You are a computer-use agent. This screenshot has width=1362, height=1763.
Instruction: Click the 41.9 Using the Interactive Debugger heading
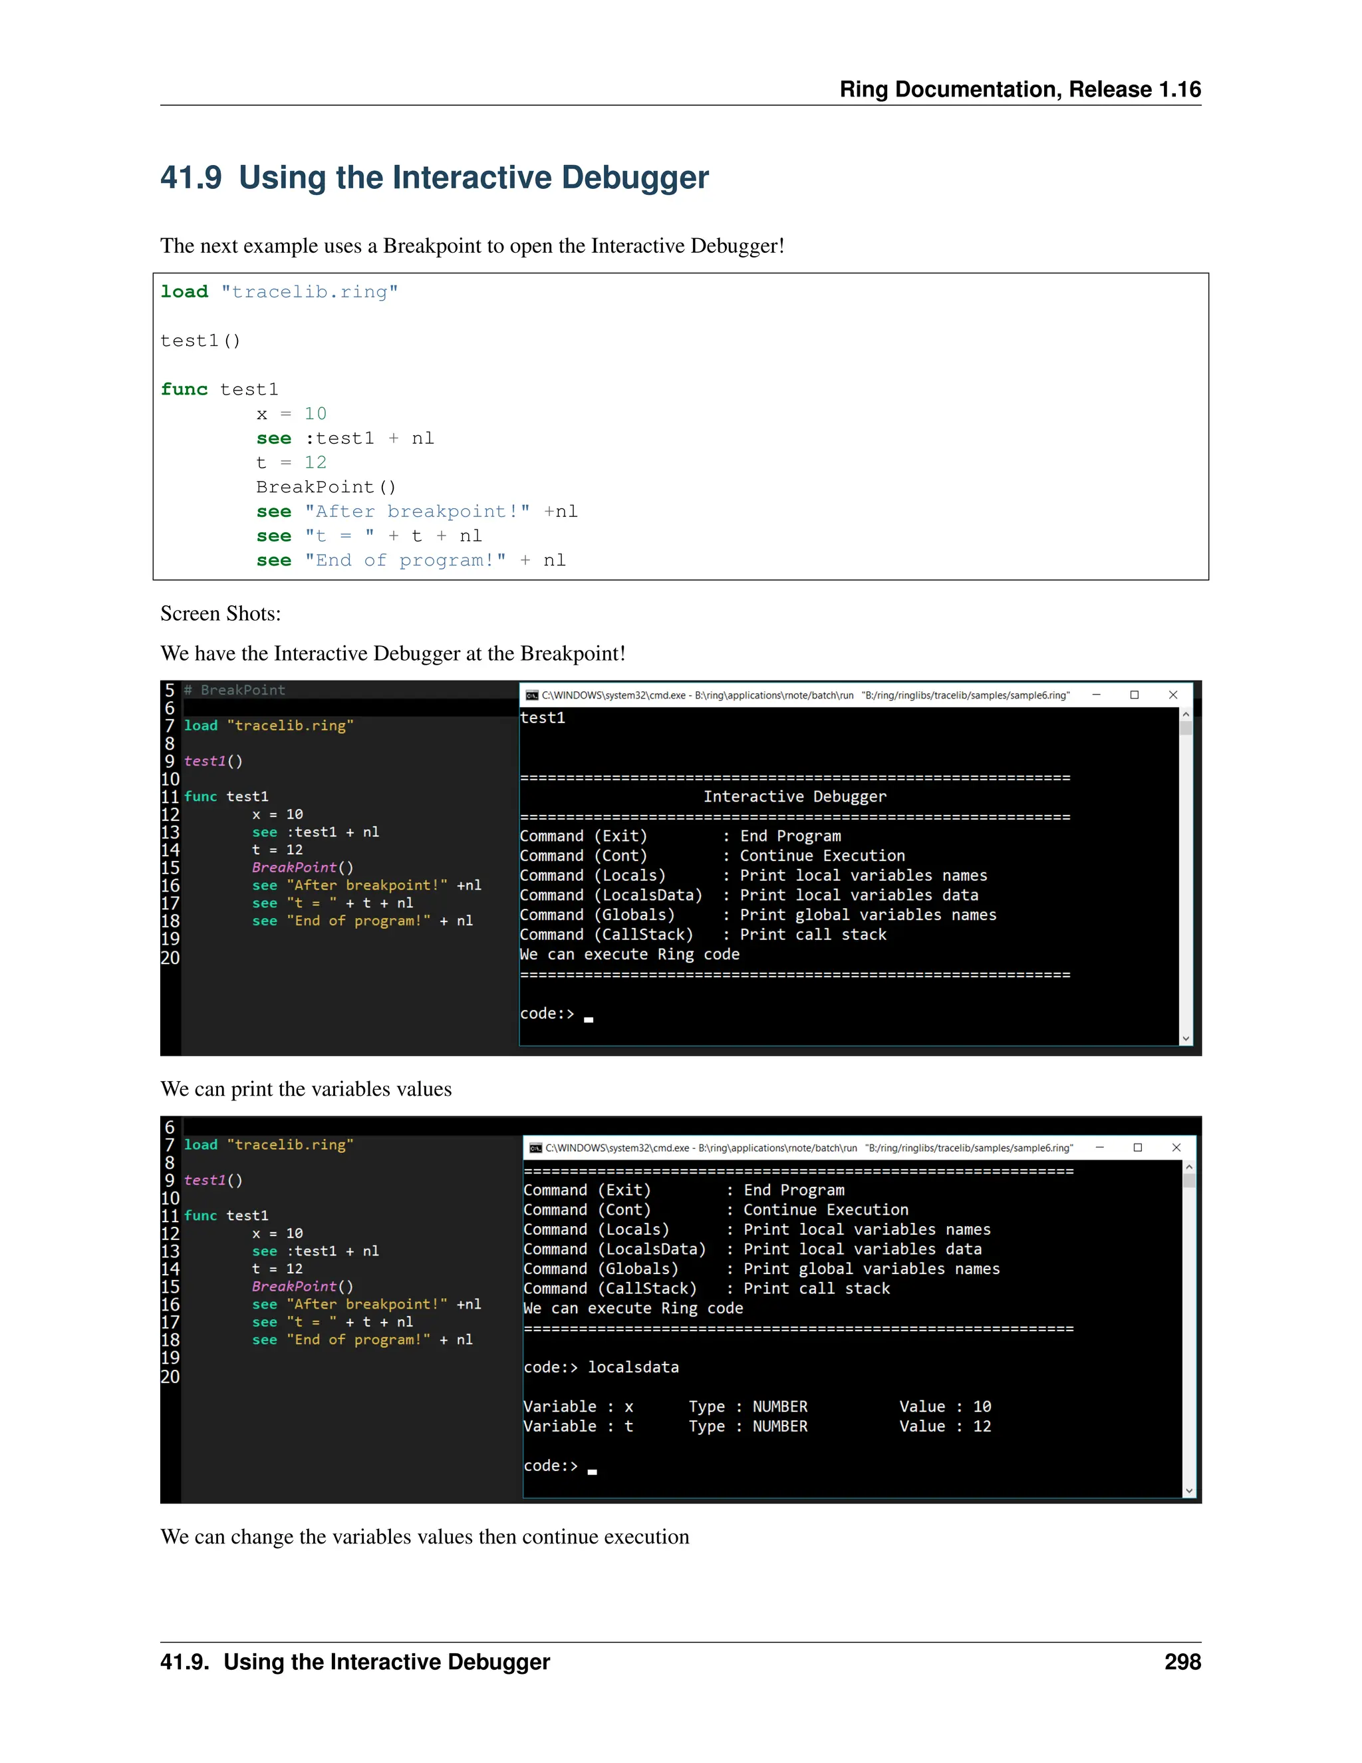pyautogui.click(x=434, y=178)
